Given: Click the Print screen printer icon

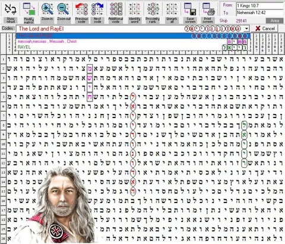Looking at the screenshot, I should point(208,9).
